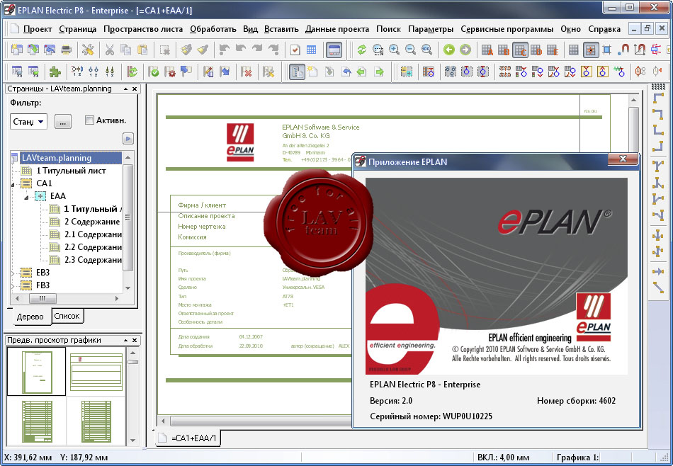Image resolution: width=673 pixels, height=466 pixels.
Task: Click the preview panel vertical scrollbar thumb
Action: tap(132, 362)
